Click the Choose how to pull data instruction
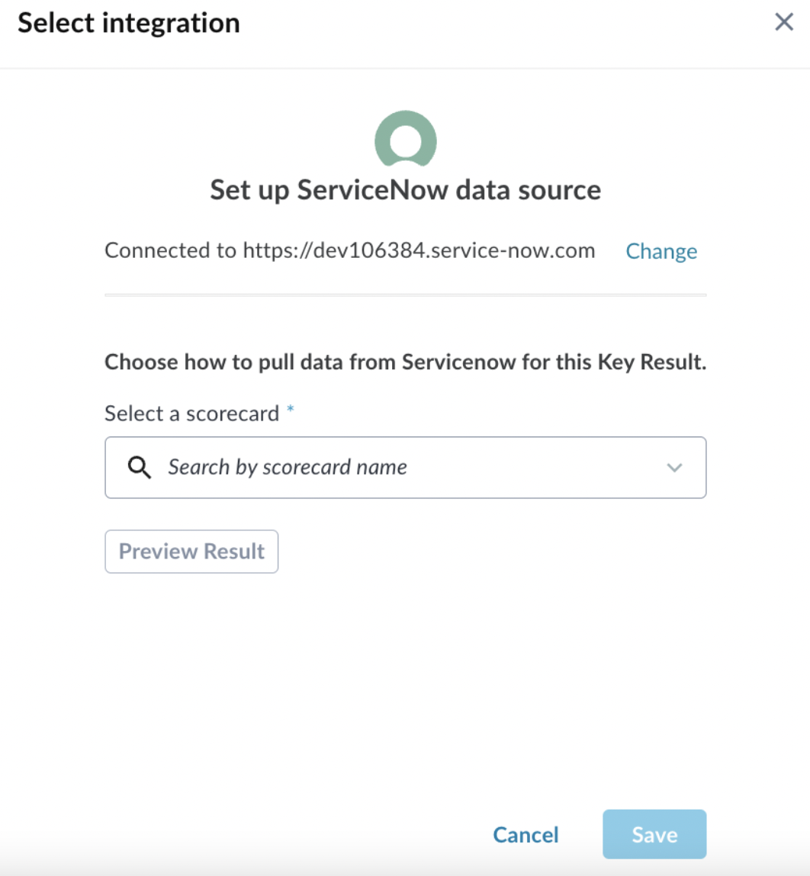 (405, 362)
